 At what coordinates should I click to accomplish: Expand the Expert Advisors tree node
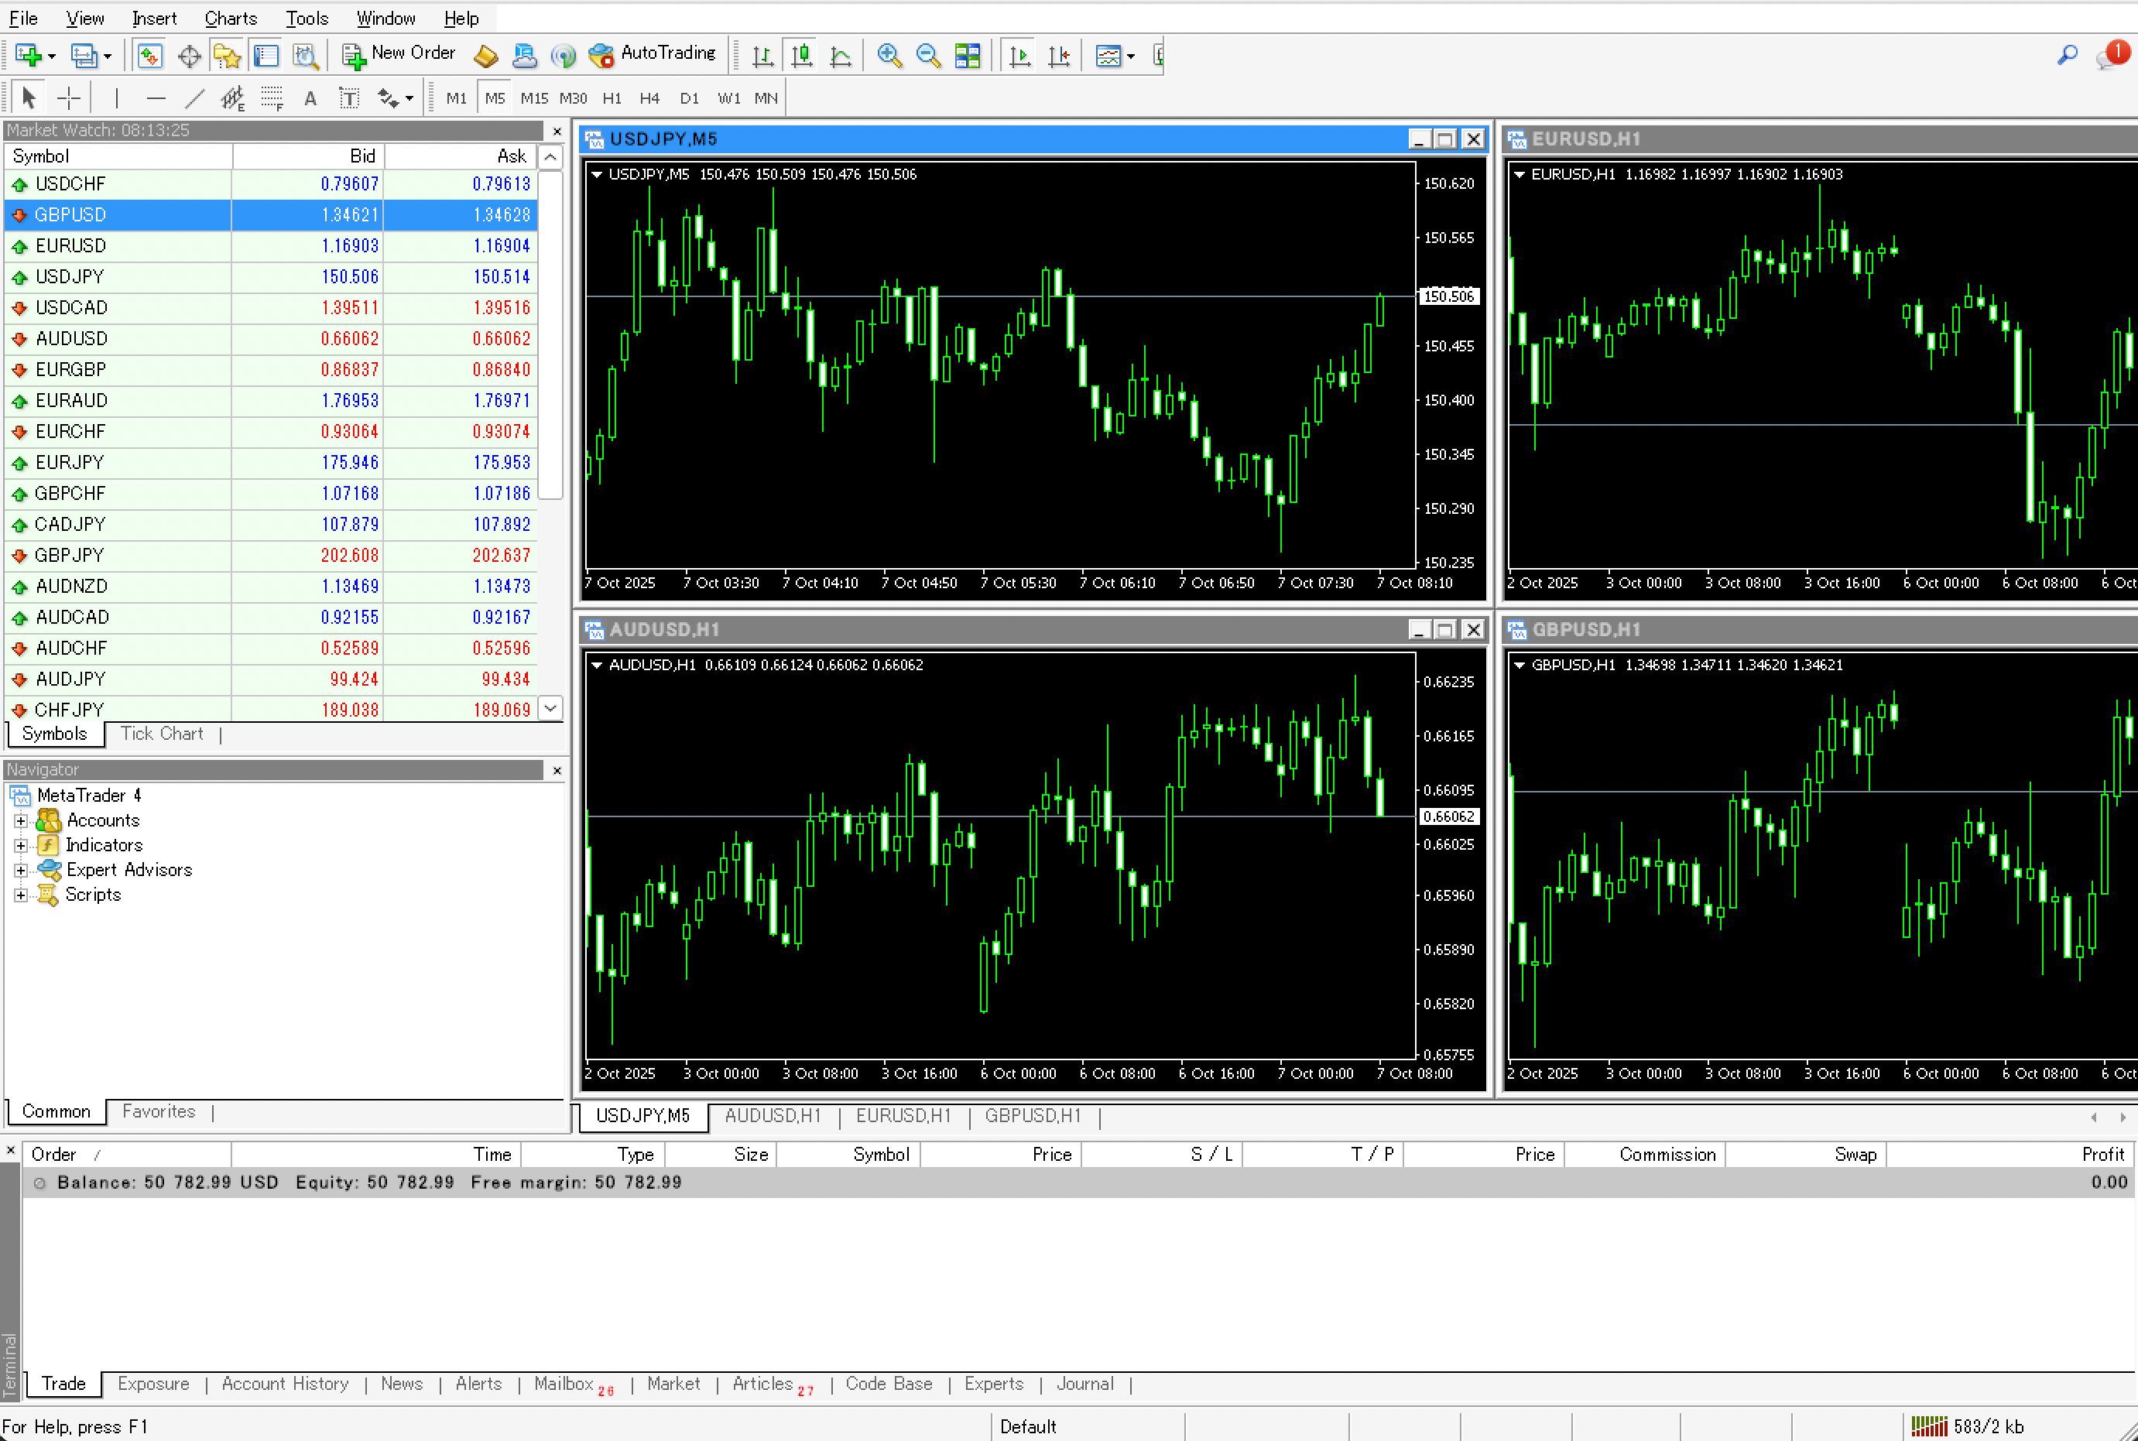coord(20,871)
